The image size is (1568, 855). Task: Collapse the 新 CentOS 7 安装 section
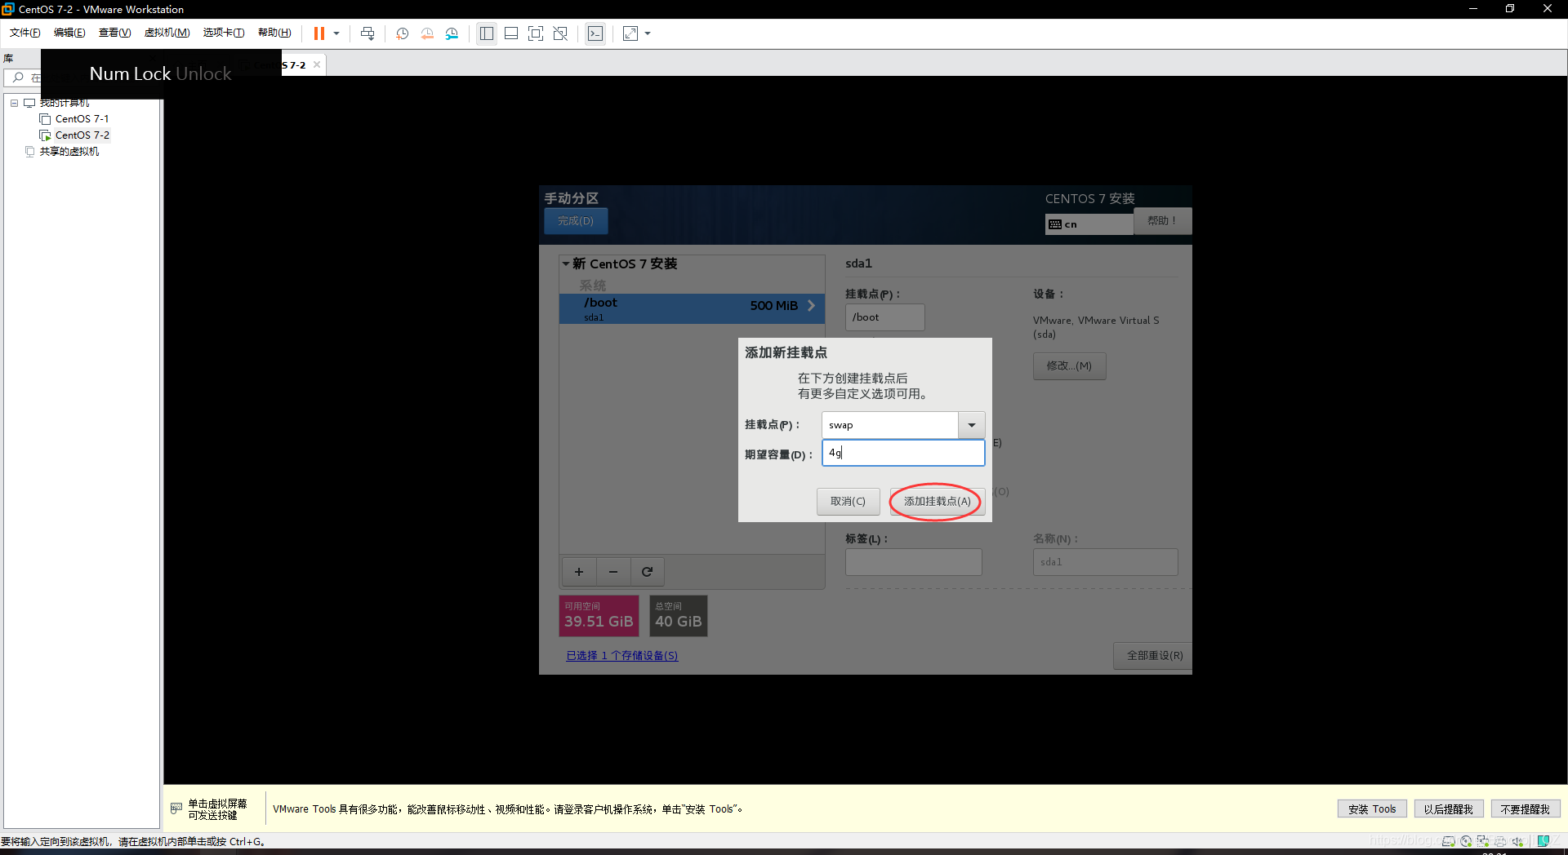coord(565,264)
